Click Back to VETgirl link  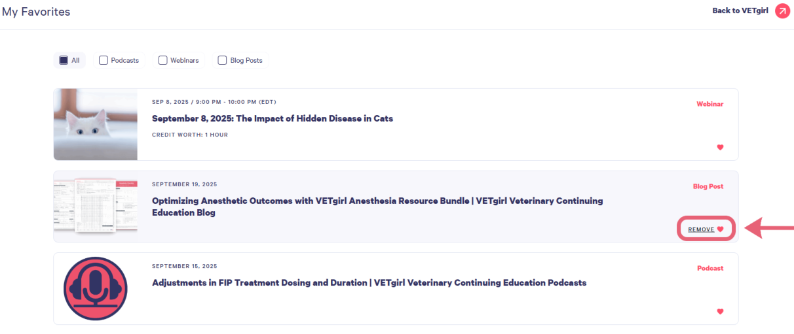pyautogui.click(x=740, y=11)
